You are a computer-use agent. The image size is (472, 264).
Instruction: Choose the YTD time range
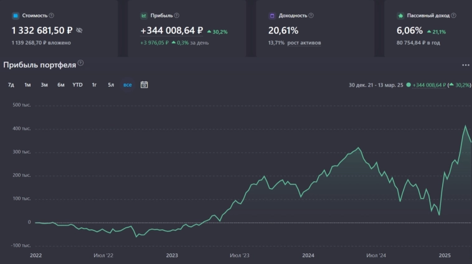77,85
